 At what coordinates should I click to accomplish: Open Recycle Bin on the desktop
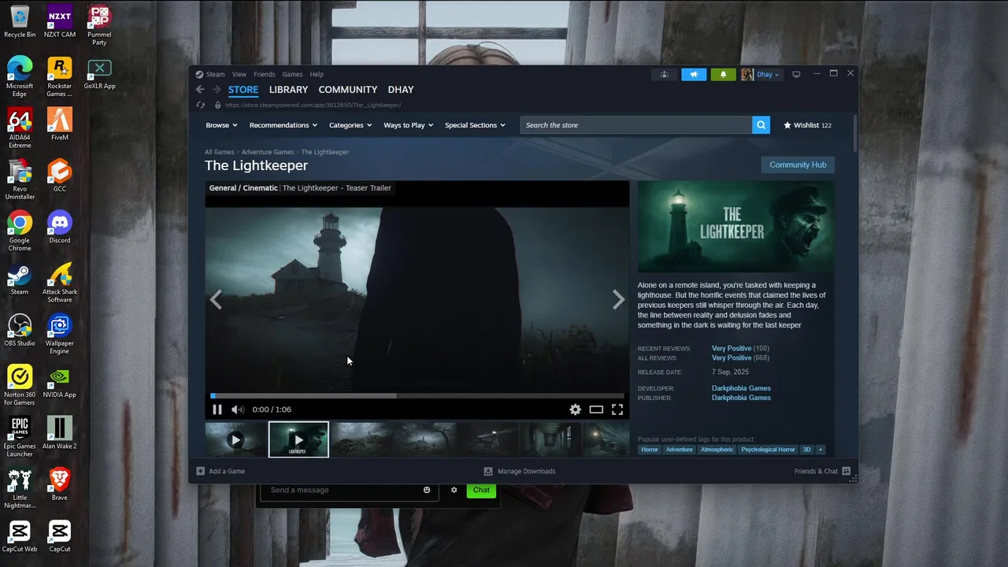click(20, 21)
